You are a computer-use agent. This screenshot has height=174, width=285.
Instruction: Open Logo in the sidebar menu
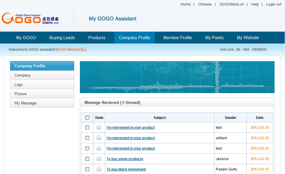pyautogui.click(x=18, y=85)
